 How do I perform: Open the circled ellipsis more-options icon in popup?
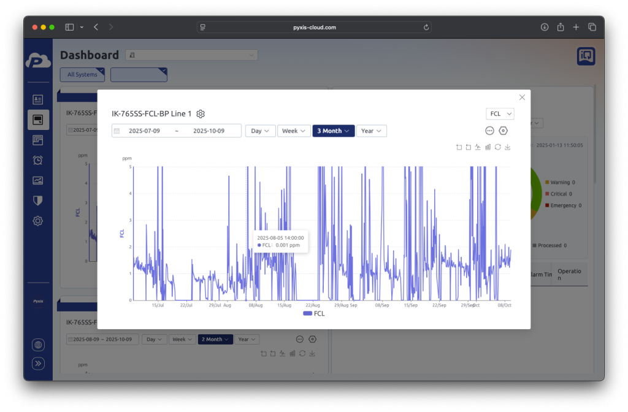pyautogui.click(x=489, y=131)
